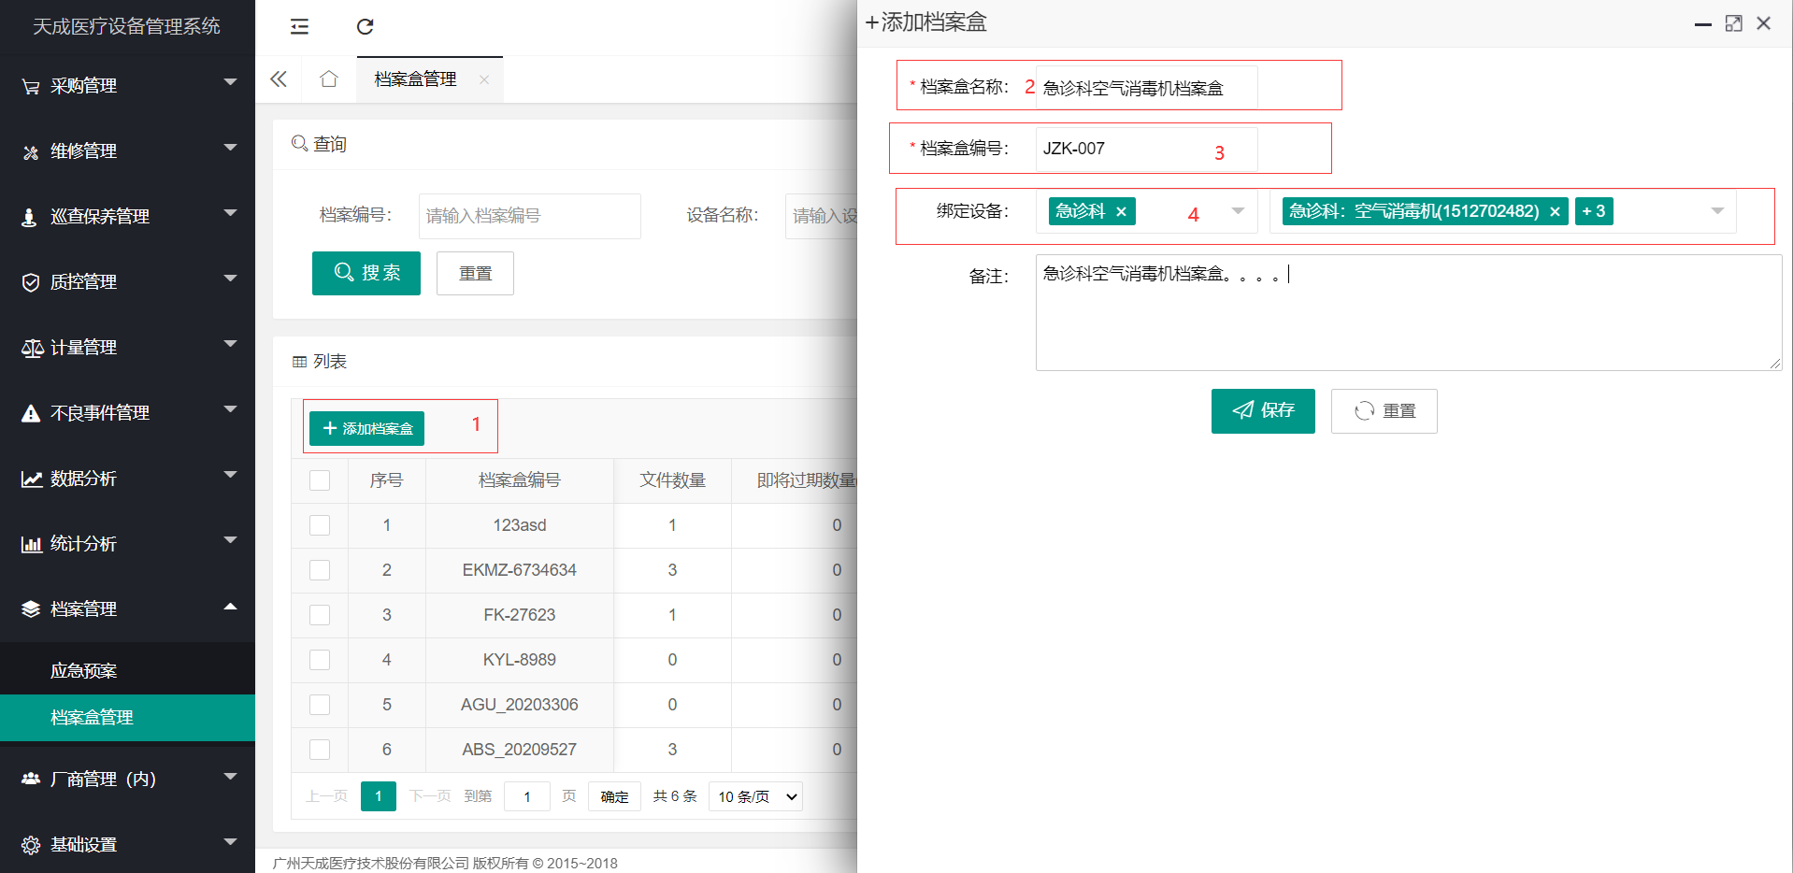
Task: Open the 10 条/页 page size dropdown
Action: pos(755,796)
